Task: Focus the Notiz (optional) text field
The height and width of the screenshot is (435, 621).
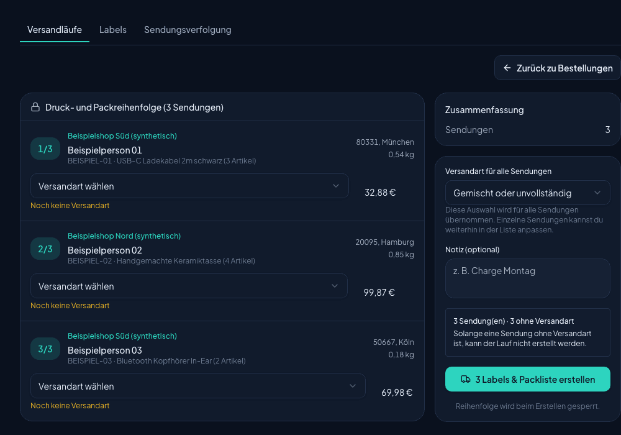Action: coord(527,278)
